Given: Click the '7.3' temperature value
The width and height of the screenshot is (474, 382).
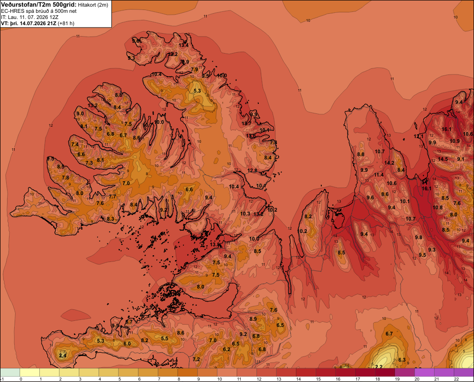Looking at the screenshot, I should pyautogui.click(x=89, y=163).
